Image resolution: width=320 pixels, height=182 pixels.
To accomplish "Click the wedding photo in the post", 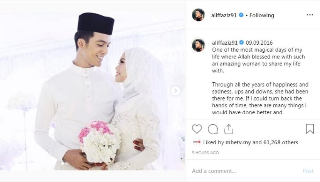I will pos(93,91).
